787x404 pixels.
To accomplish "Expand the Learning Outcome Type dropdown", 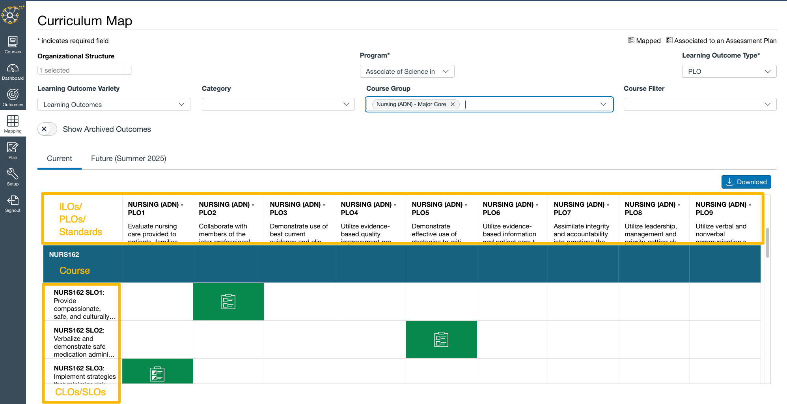I will pos(729,71).
